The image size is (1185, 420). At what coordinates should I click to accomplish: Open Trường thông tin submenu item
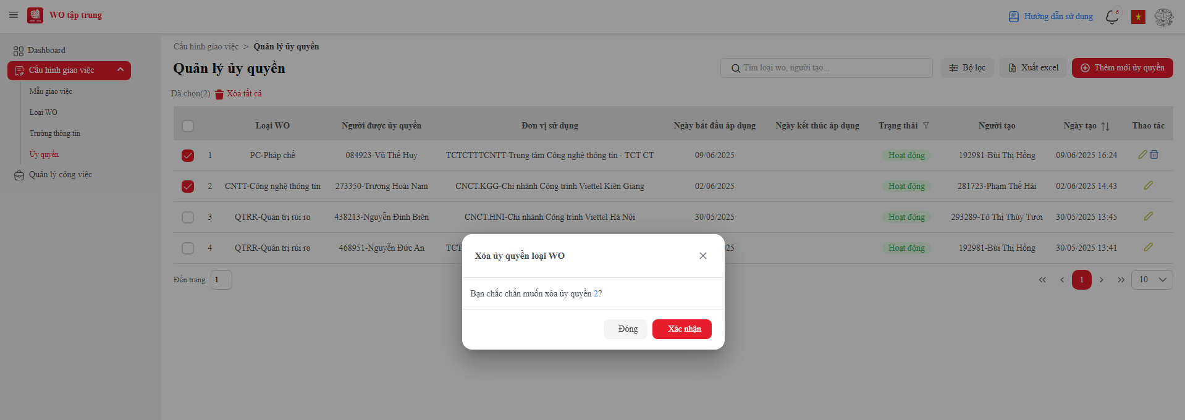pos(55,133)
